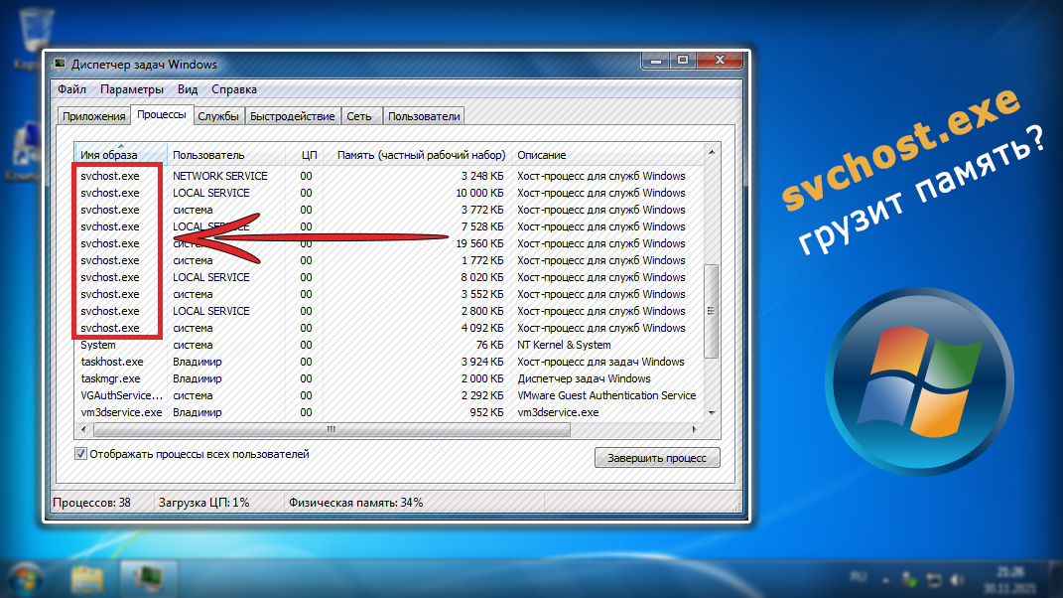This screenshot has height=598, width=1063.
Task: Select svchost.exe using 3 248 КБ
Action: point(388,176)
